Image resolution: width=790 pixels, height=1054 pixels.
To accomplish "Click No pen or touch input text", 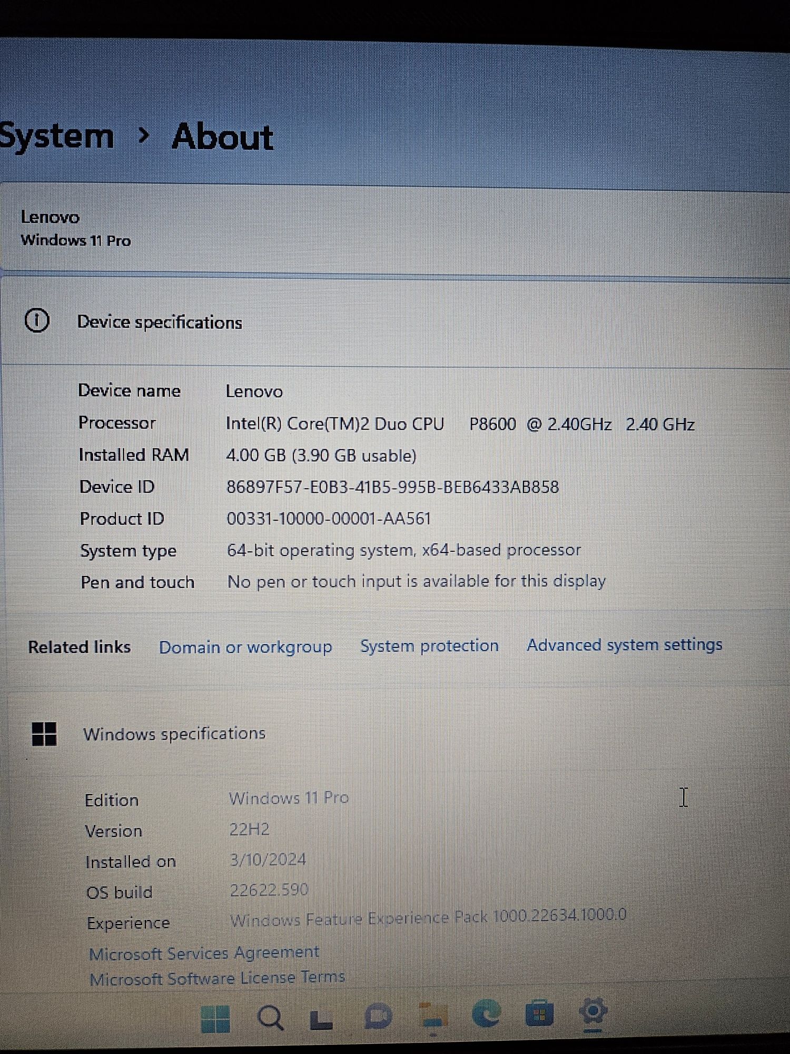I will click(417, 581).
